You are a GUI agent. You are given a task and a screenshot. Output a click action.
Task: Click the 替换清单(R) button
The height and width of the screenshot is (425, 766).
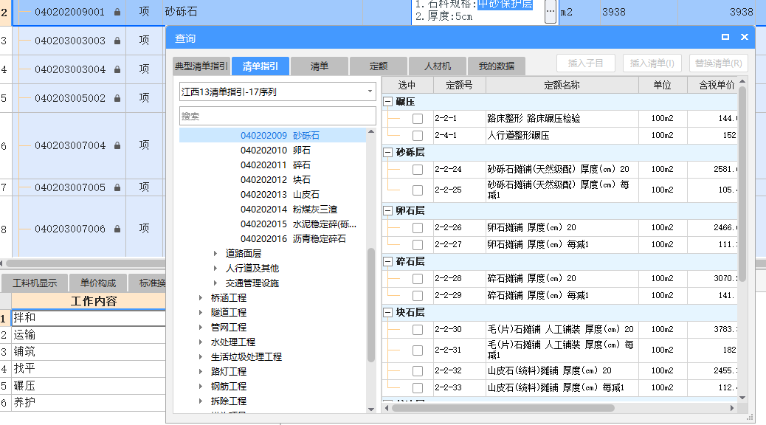(718, 63)
